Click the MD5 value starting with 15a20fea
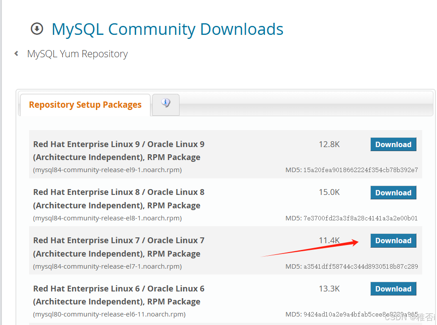The image size is (437, 325). (360, 170)
